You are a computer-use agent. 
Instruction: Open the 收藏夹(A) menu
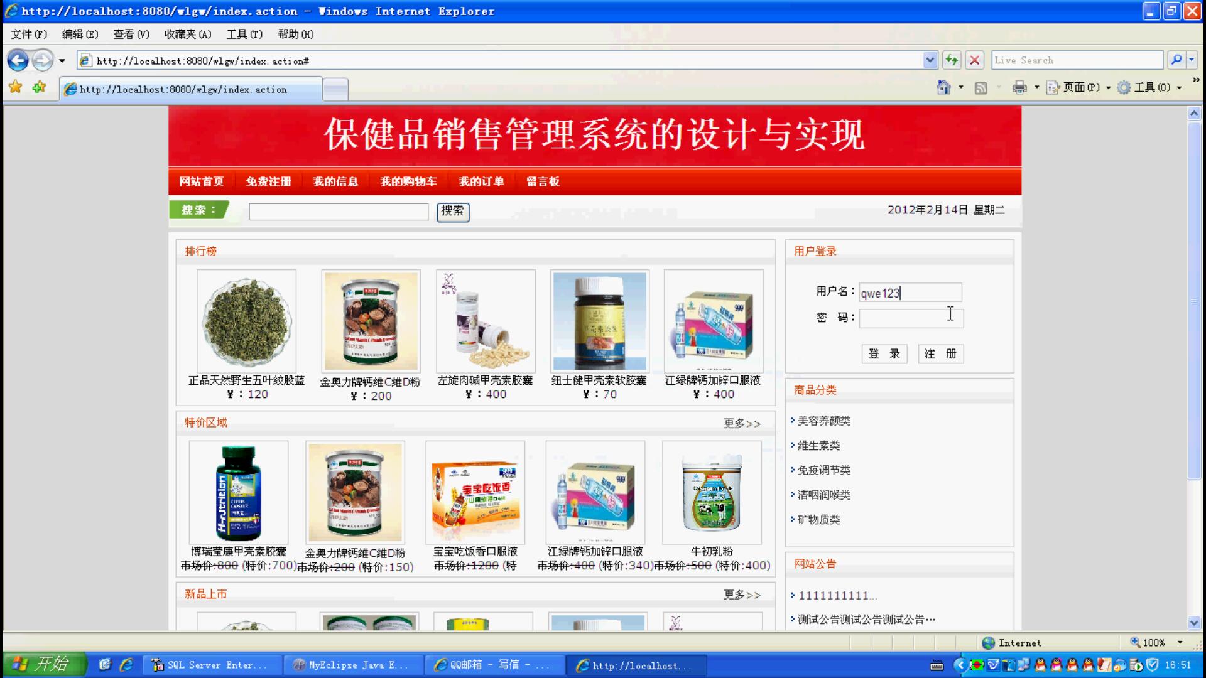tap(188, 34)
